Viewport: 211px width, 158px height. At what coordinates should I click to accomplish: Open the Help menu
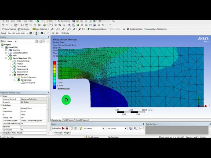tap(30, 21)
